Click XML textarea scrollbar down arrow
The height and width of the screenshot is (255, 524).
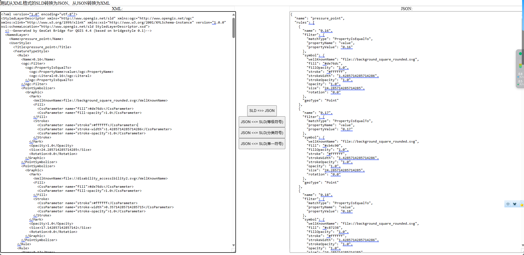[x=233, y=245]
